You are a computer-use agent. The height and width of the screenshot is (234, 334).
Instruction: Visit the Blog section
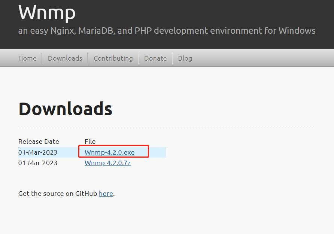pyautogui.click(x=185, y=58)
